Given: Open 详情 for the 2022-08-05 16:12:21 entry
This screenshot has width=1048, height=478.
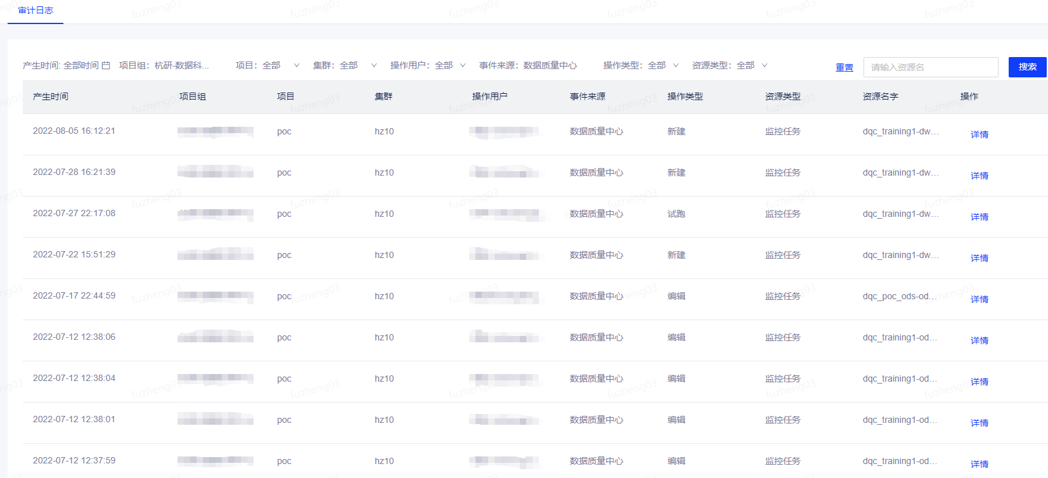Looking at the screenshot, I should pos(980,134).
